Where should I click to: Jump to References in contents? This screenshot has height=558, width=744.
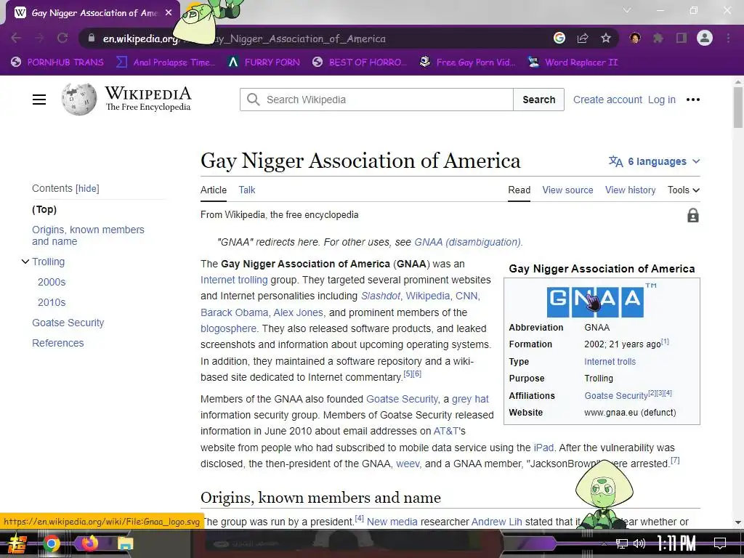58,343
